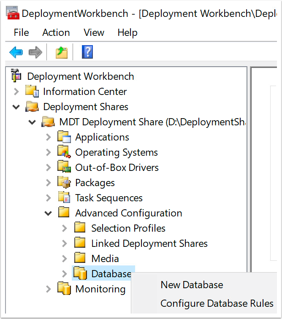
Task: Expand the Linked Deployment Shares node
Action: (65, 243)
